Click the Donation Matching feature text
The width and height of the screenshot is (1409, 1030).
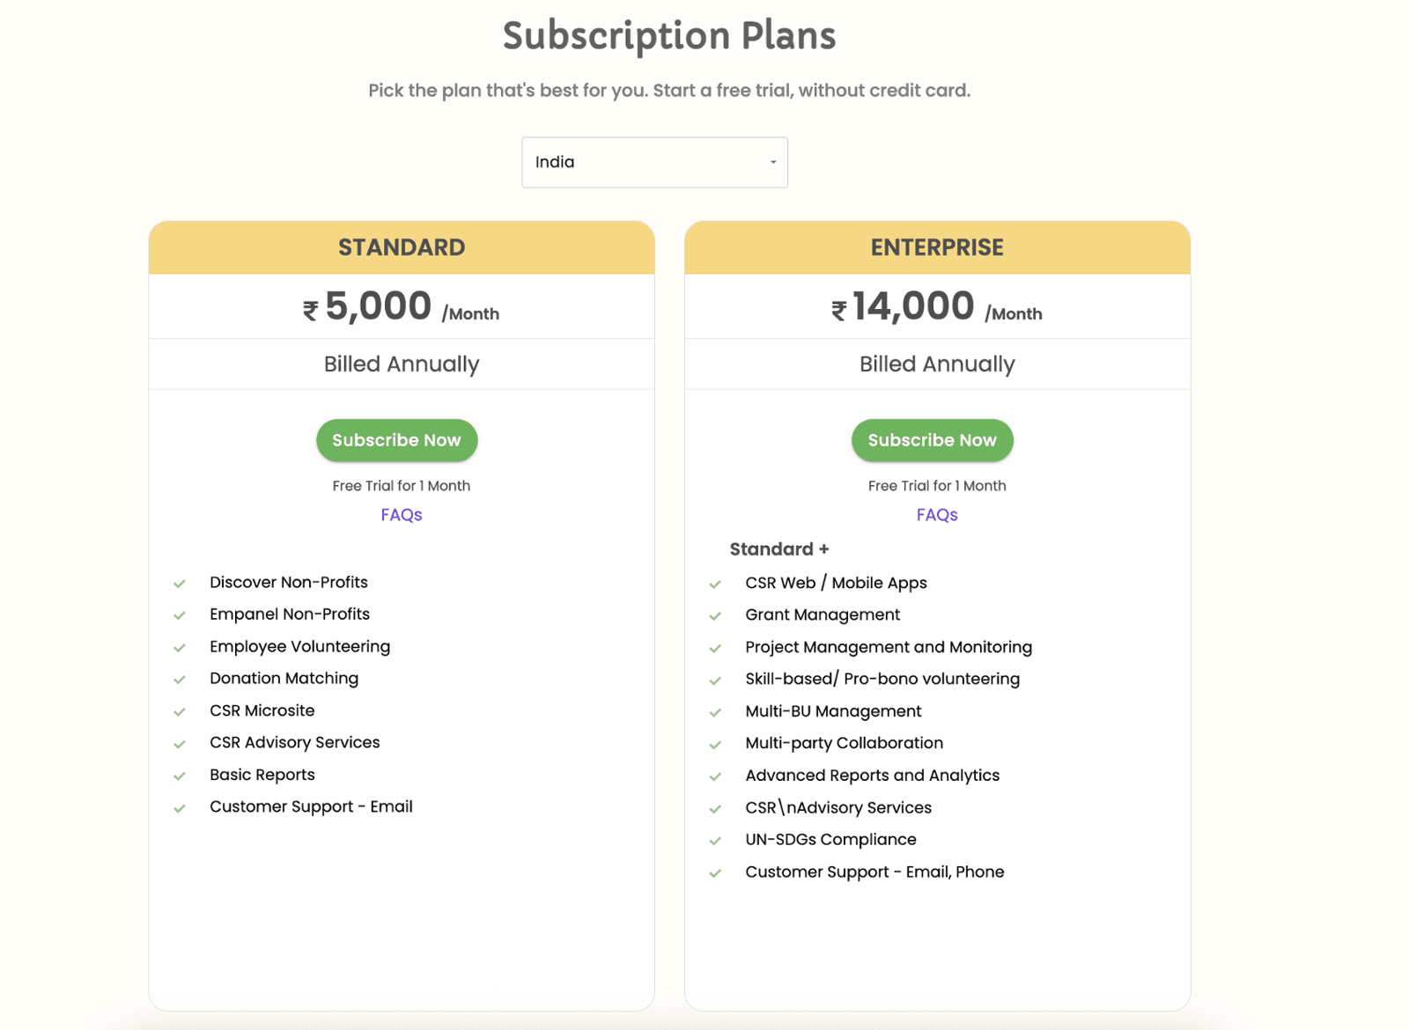[284, 678]
